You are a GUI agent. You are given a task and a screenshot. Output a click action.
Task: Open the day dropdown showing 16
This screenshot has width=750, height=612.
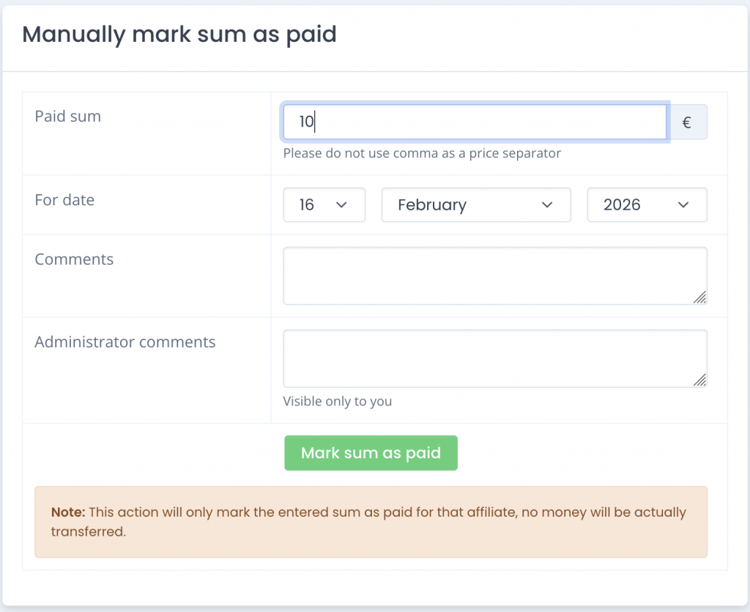(x=324, y=205)
